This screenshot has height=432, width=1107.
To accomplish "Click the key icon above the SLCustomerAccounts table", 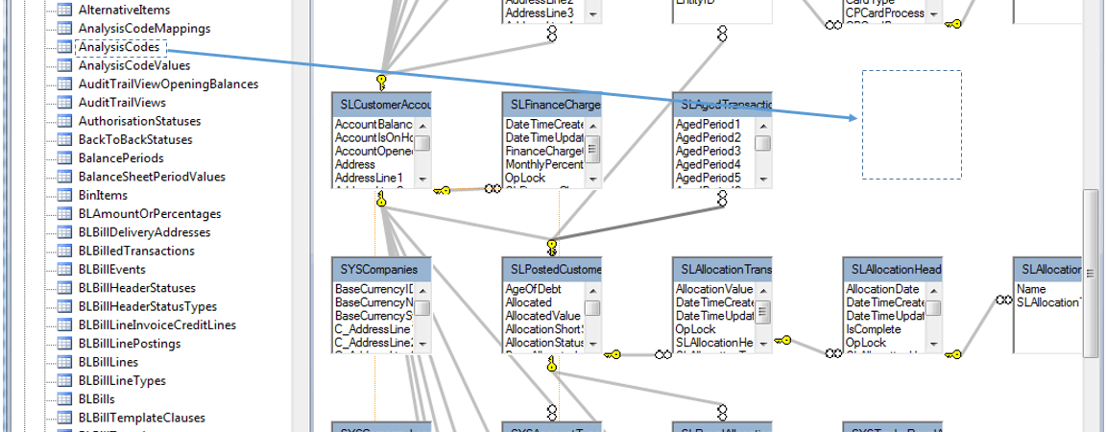I will coord(381,82).
